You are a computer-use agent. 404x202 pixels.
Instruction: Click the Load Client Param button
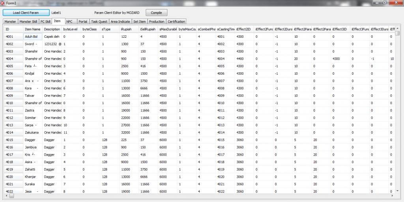click(26, 13)
